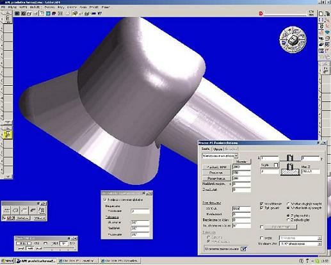The height and width of the screenshot is (265, 331).
Task: Click the slider track in the bottom floating toolbar
Action: tap(59, 248)
